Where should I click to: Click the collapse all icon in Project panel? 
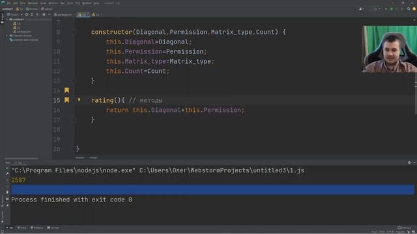point(37,14)
